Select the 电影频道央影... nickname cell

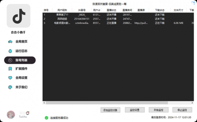coord(62,23)
